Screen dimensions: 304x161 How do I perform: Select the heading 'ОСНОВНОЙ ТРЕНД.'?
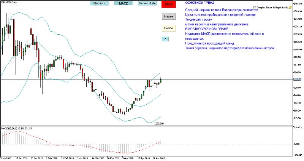(x=200, y=3)
